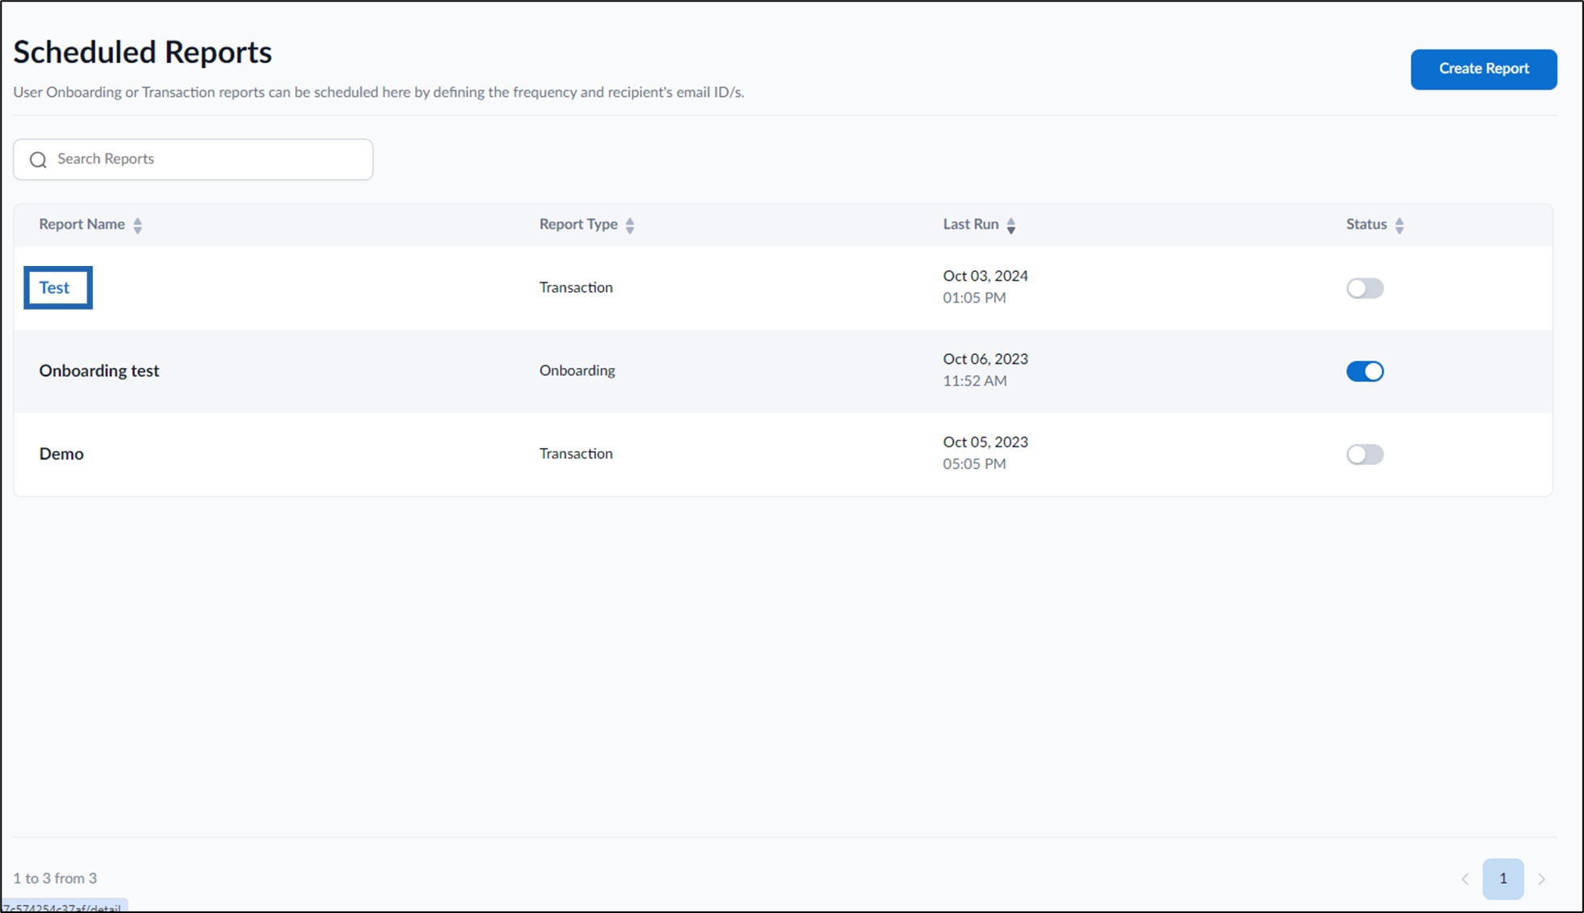Click the Onboarding type cell
1584x913 pixels.
(577, 370)
